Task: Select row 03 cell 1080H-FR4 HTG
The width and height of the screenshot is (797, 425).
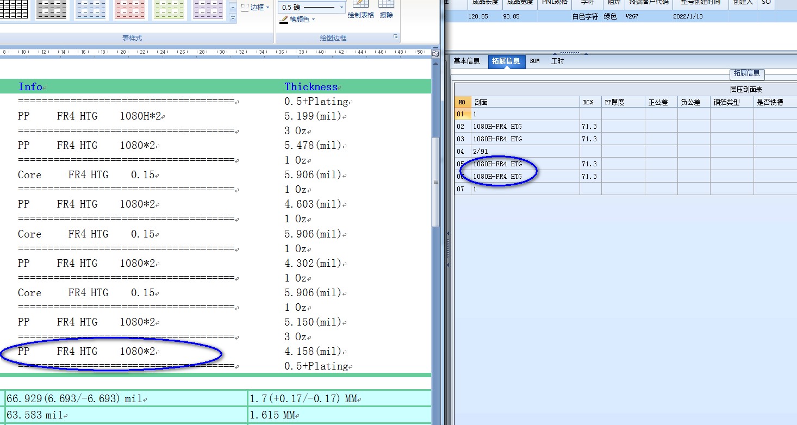Action: (x=525, y=139)
